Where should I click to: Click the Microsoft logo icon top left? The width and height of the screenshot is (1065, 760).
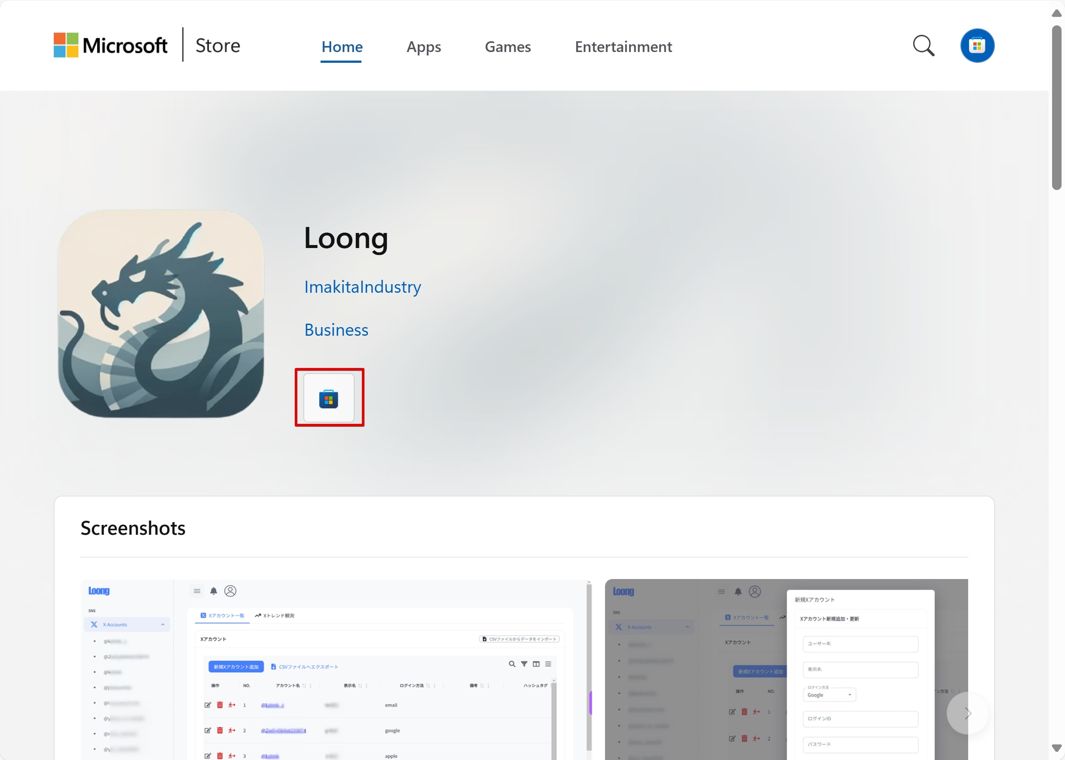click(x=68, y=46)
